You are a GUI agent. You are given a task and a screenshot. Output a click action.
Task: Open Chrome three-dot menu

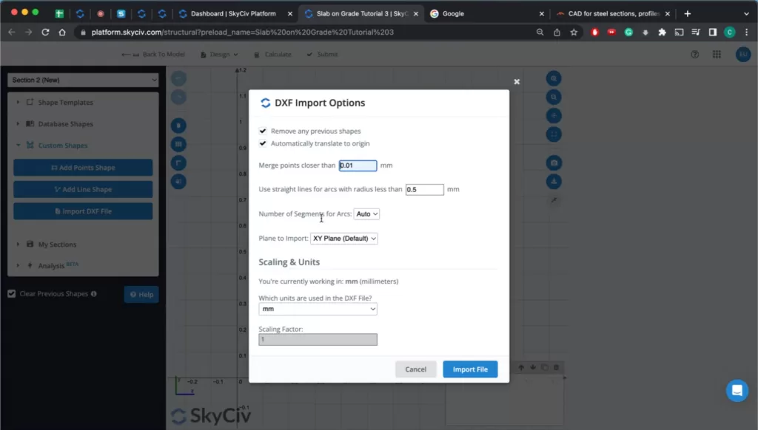click(x=746, y=33)
